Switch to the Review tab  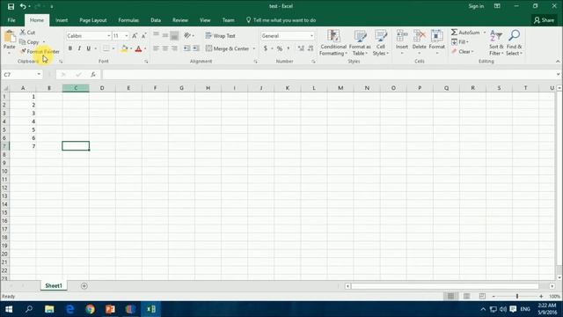tap(180, 20)
